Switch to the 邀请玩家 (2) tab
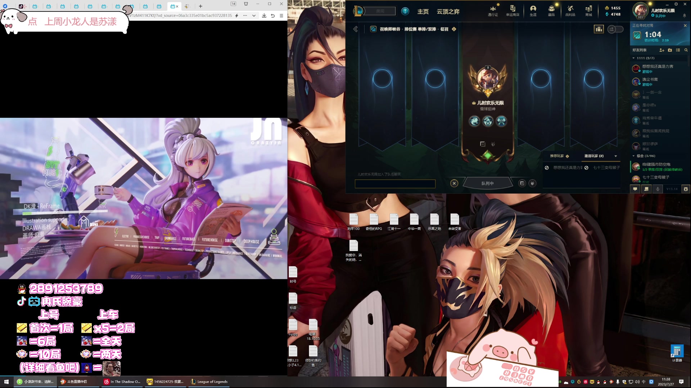The height and width of the screenshot is (388, 691). (594, 156)
